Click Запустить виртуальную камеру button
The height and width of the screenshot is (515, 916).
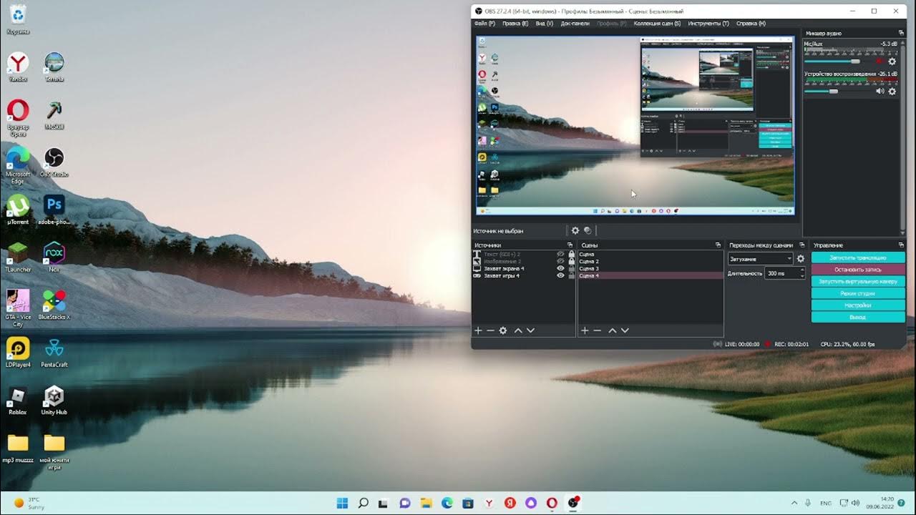858,281
